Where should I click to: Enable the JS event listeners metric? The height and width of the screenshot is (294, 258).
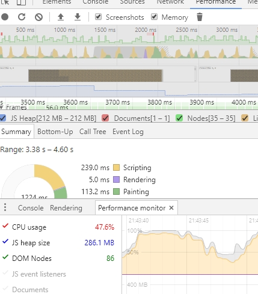pos(5,273)
